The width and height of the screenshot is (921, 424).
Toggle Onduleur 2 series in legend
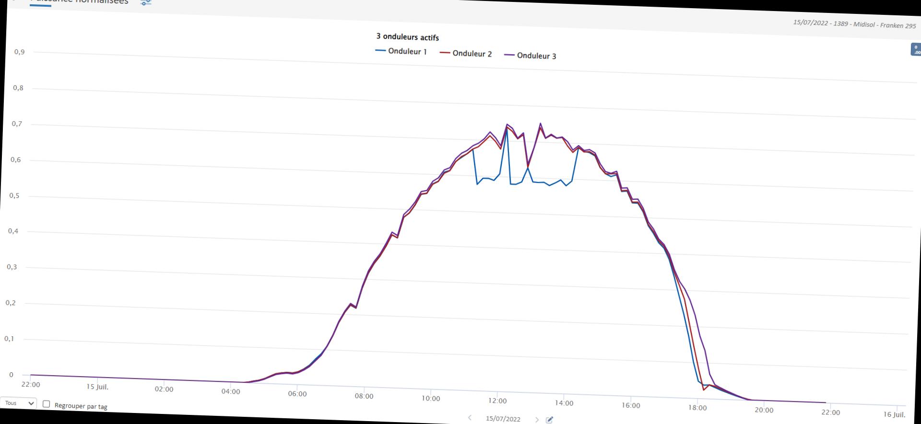click(466, 54)
